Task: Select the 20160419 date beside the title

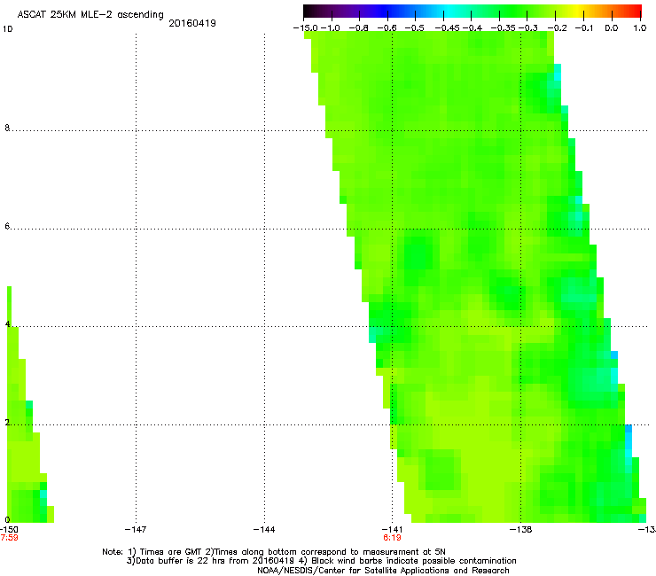Action: tap(192, 23)
